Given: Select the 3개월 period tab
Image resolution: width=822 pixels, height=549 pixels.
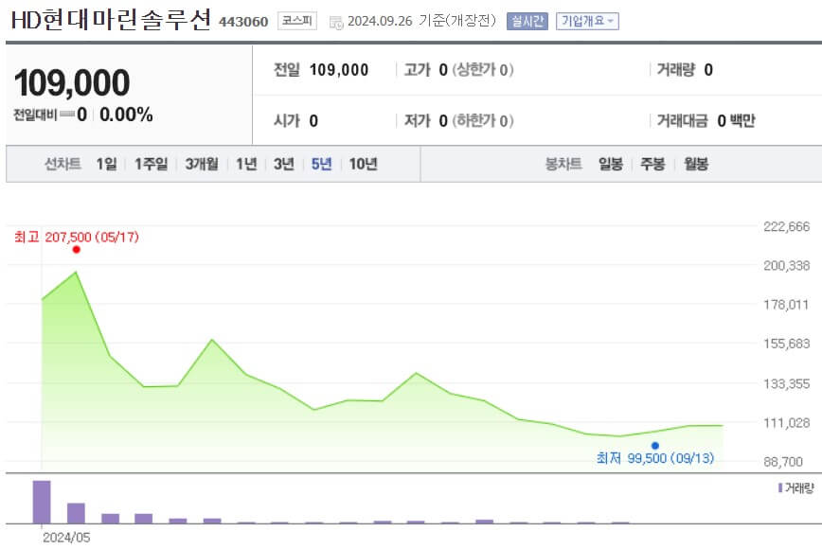Looking at the screenshot, I should [x=201, y=163].
